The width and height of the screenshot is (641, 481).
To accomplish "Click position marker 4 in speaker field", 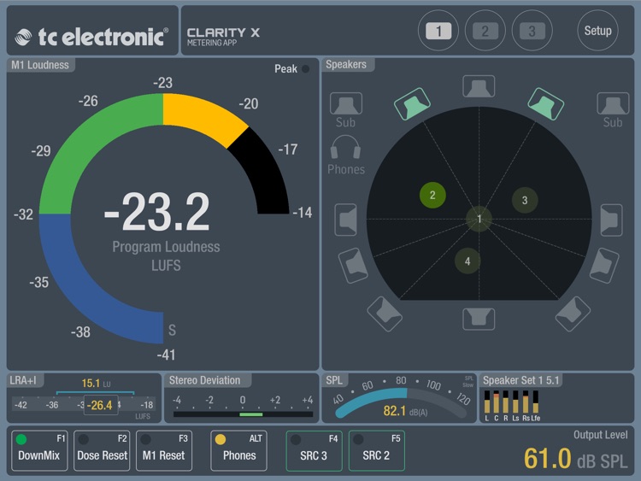I will point(468,261).
